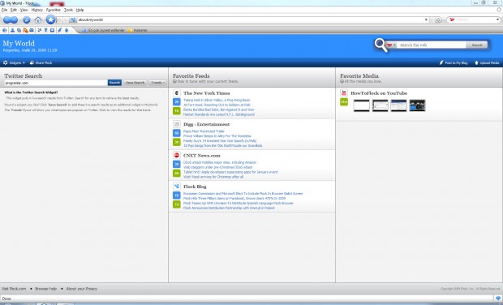Expand the address bar history arrow
The height and width of the screenshot is (305, 503).
[x=426, y=20]
